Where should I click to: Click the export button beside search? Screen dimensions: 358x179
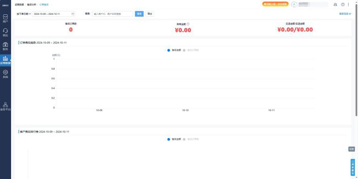coord(150,14)
